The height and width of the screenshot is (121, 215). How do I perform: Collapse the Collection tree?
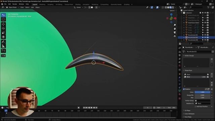point(182,13)
